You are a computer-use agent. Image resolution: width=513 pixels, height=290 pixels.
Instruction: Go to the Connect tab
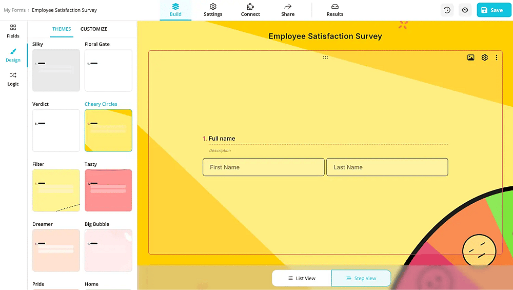[250, 10]
